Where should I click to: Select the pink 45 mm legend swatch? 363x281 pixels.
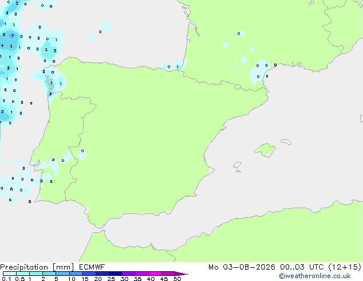coord(168,274)
